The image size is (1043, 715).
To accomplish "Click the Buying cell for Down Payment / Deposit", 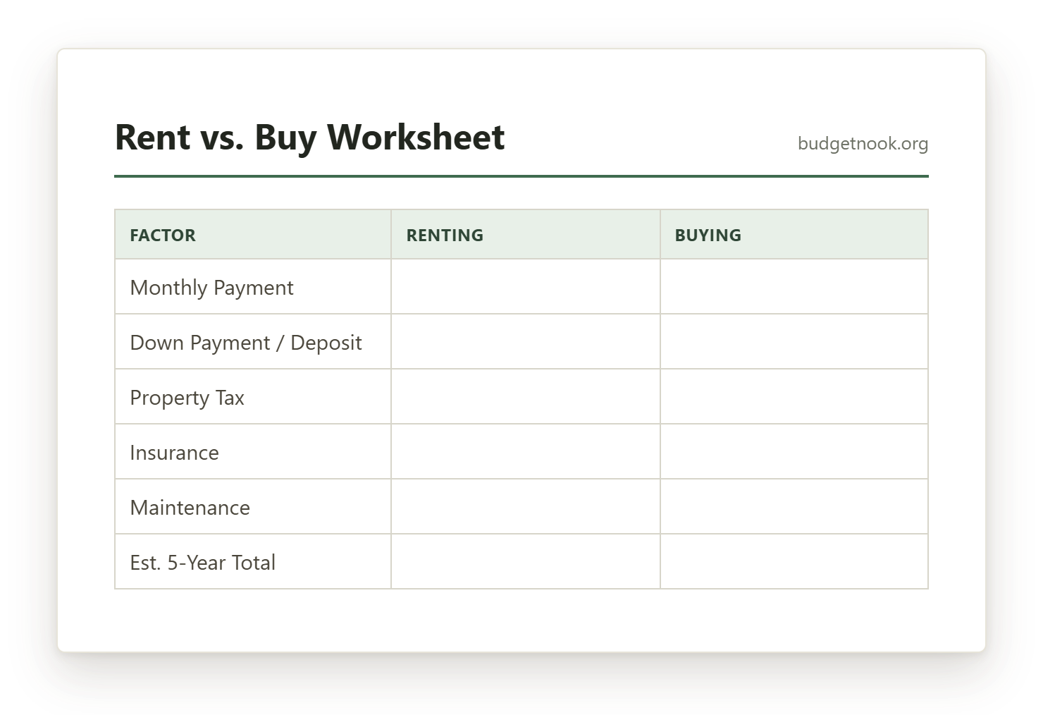I will tap(794, 342).
